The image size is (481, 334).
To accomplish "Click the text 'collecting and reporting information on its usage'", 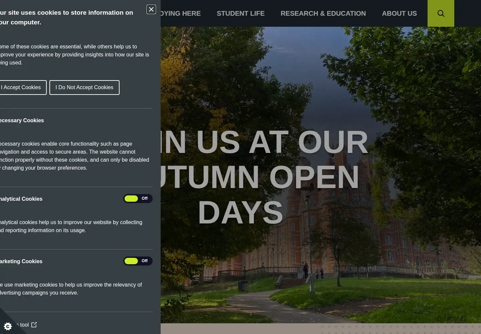I will [71, 226].
